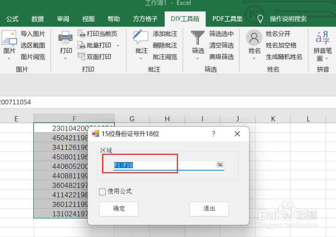Expand the 筛选 dropdown arrow
This screenshot has height=237, width=336.
(x=198, y=58)
